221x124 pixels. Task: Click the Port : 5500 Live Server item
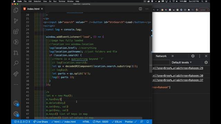pos(100,122)
